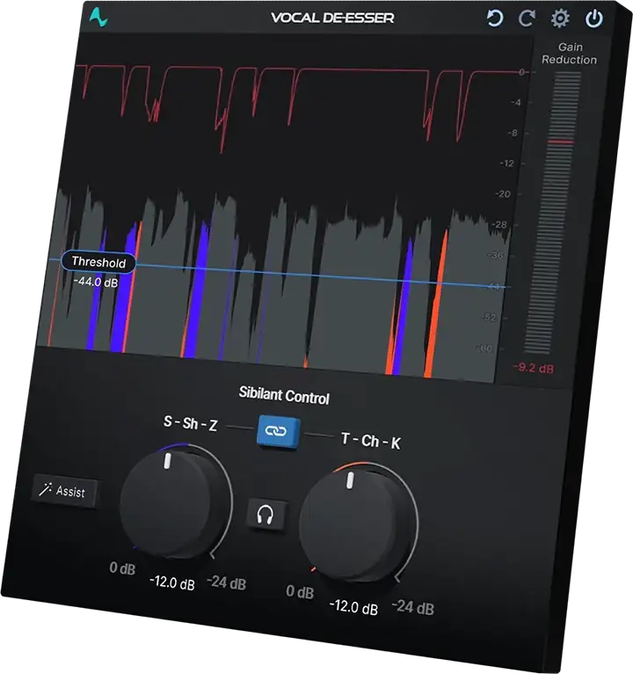
Task: Click the -9.2 dB gain reduction readout
Action: point(534,368)
